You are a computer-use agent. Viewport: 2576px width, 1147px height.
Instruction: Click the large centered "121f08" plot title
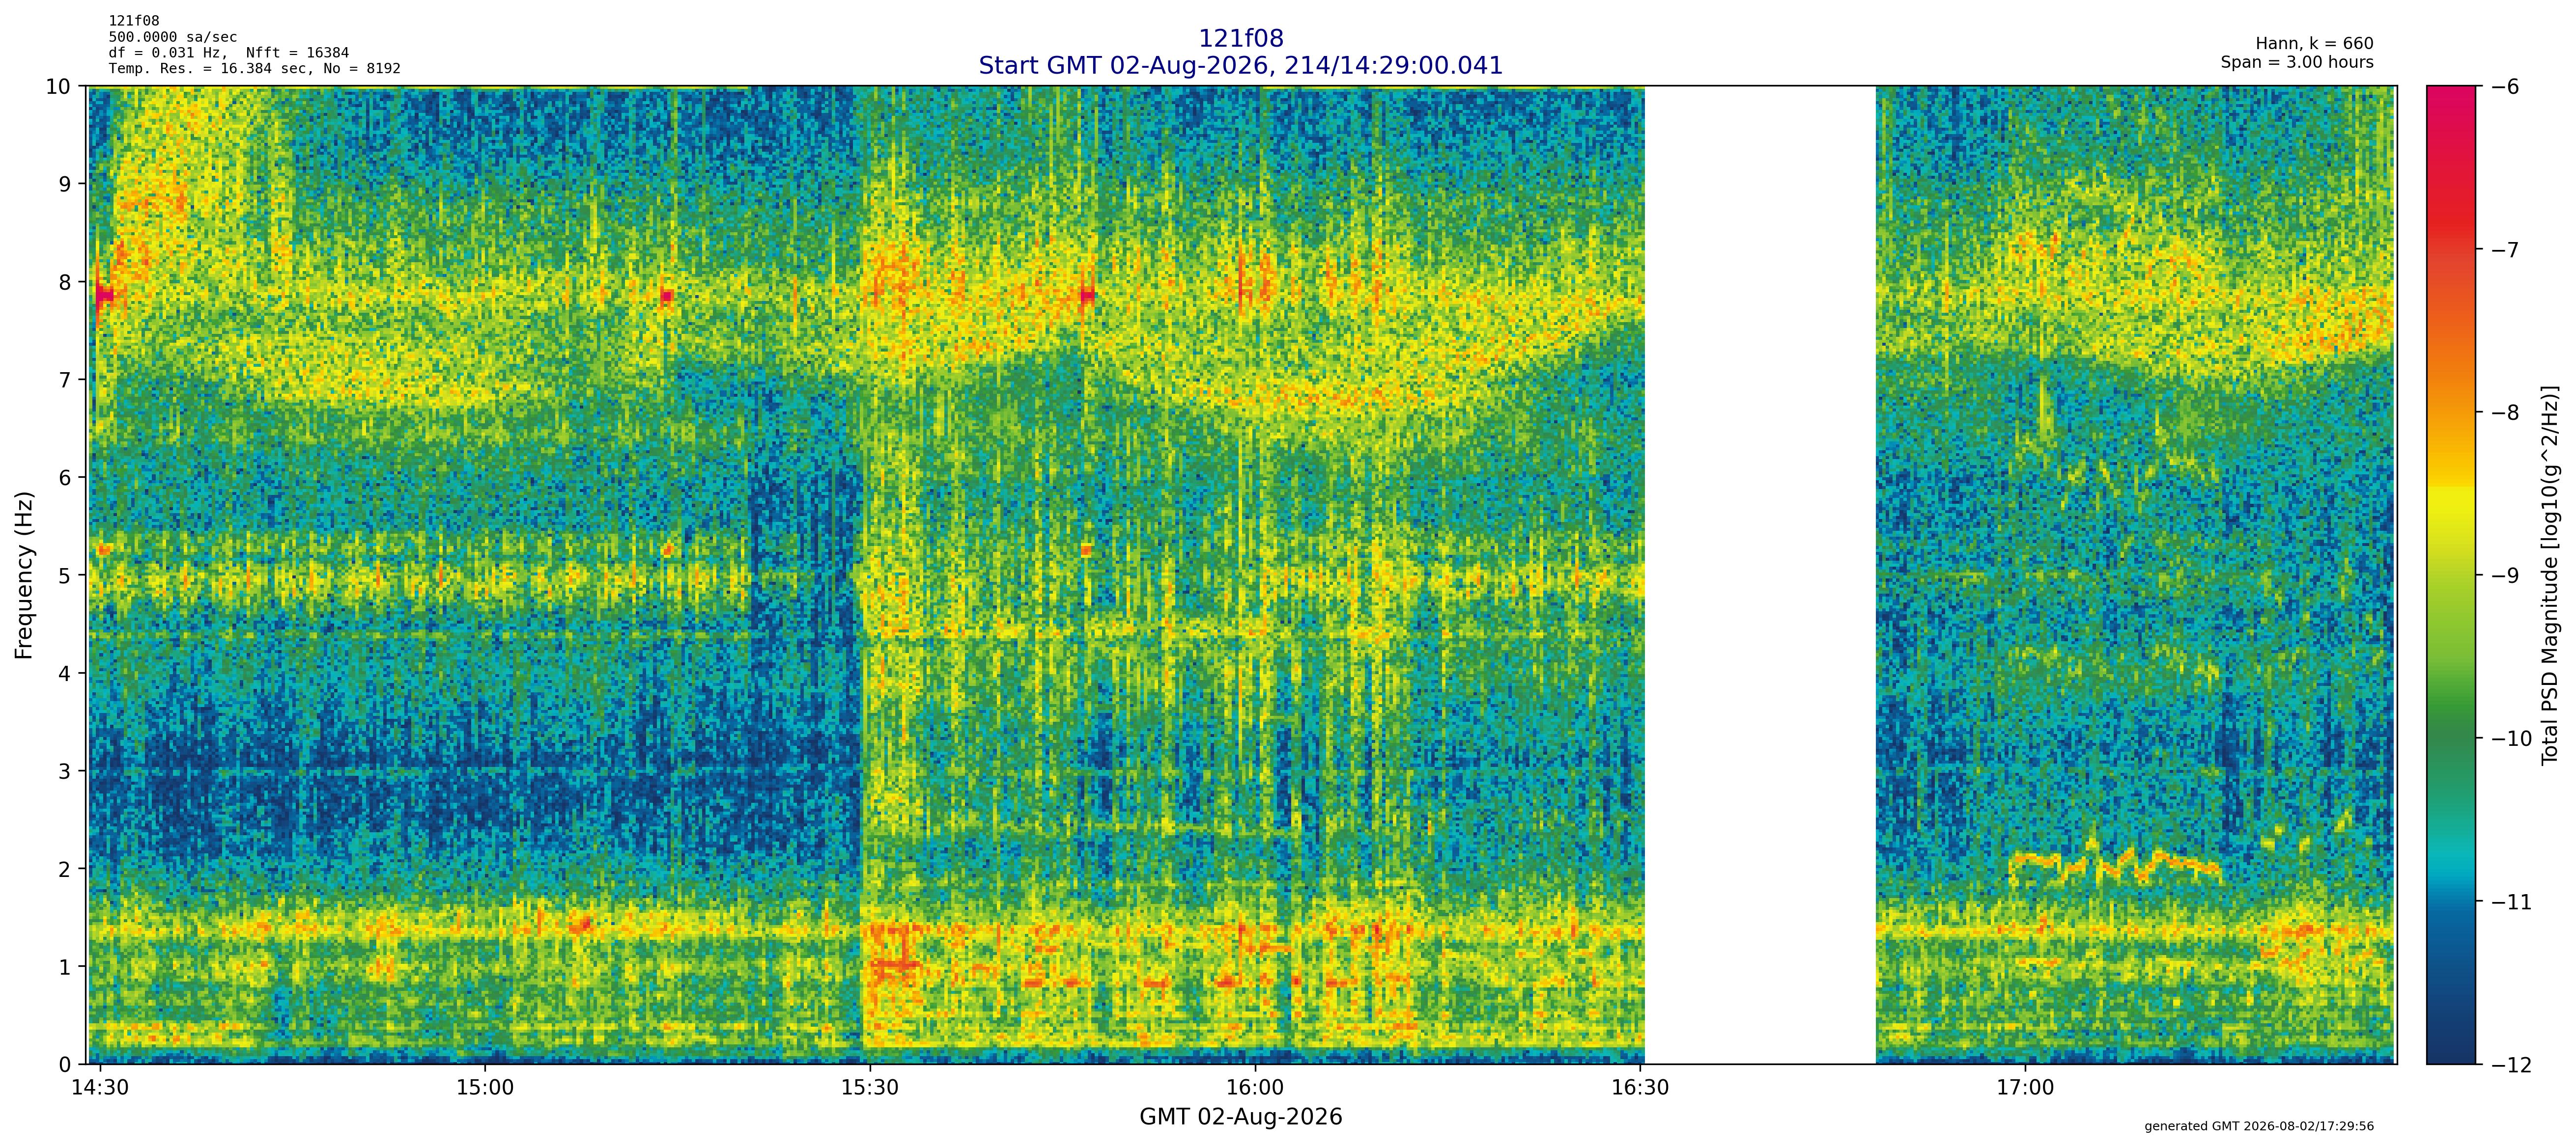(1240, 39)
